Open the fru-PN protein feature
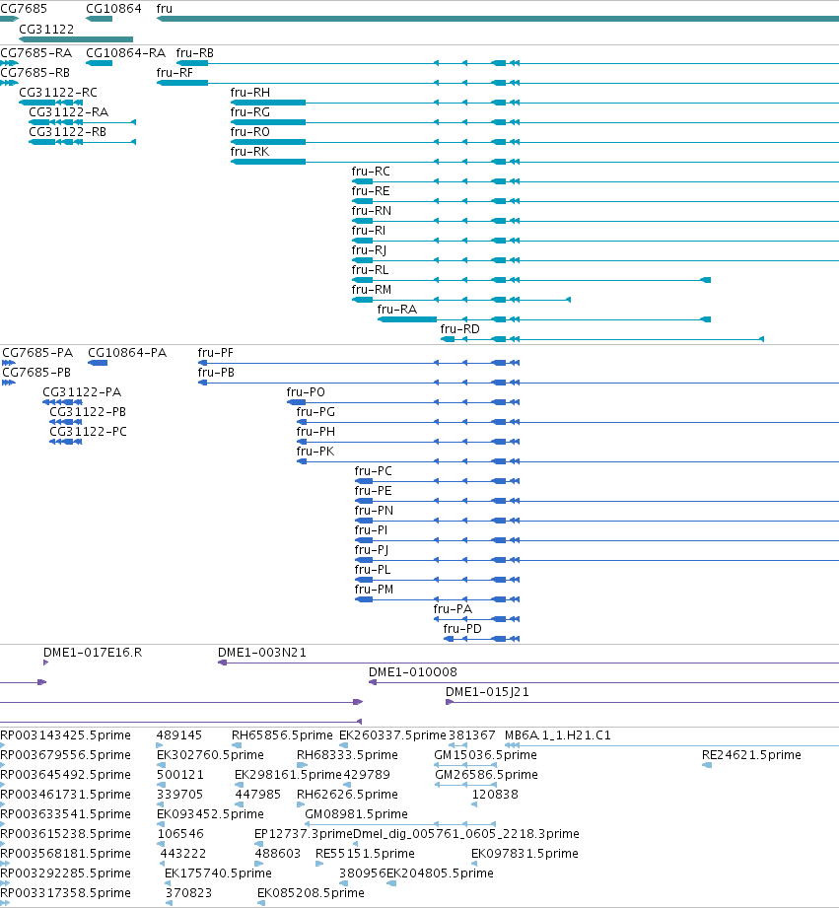This screenshot has height=908, width=839. click(374, 510)
